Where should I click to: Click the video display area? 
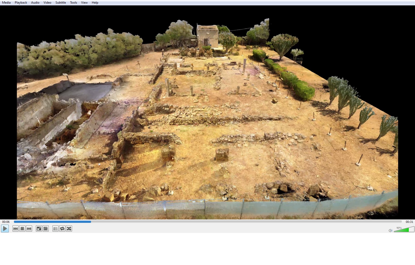pos(208,112)
